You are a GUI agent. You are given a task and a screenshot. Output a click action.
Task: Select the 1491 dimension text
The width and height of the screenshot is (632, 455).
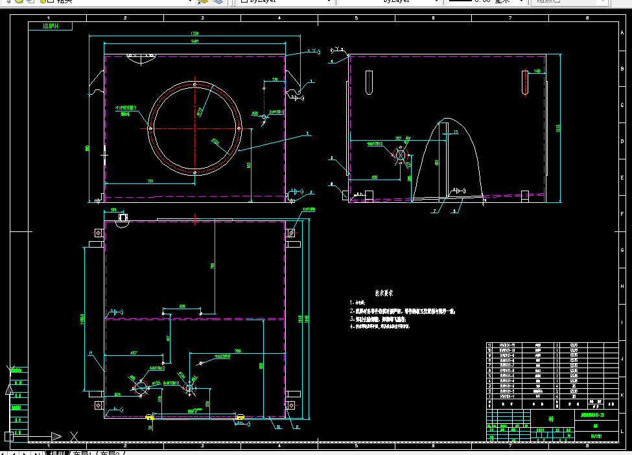(194, 41)
